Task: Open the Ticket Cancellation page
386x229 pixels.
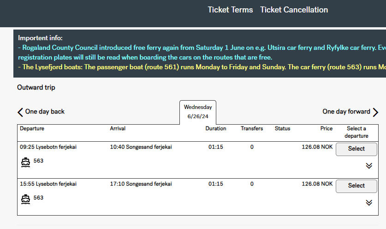Action: click(x=294, y=10)
